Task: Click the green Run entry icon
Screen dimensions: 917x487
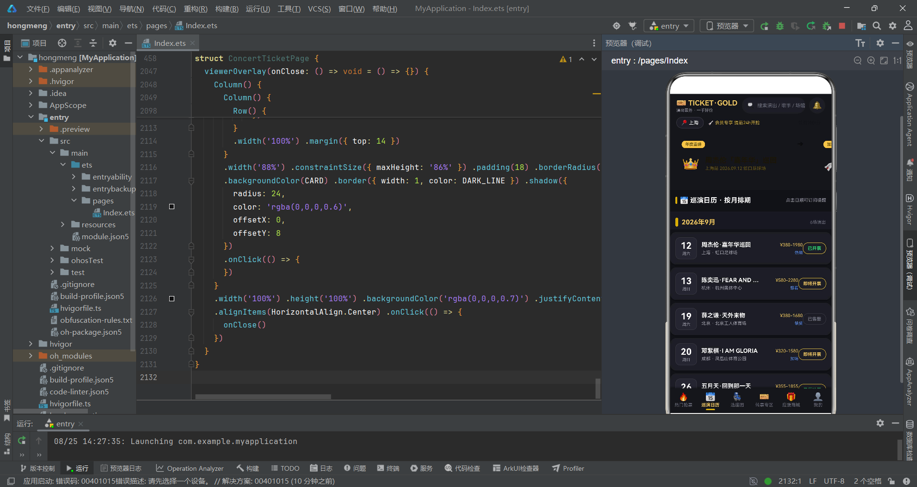Action: [x=764, y=26]
